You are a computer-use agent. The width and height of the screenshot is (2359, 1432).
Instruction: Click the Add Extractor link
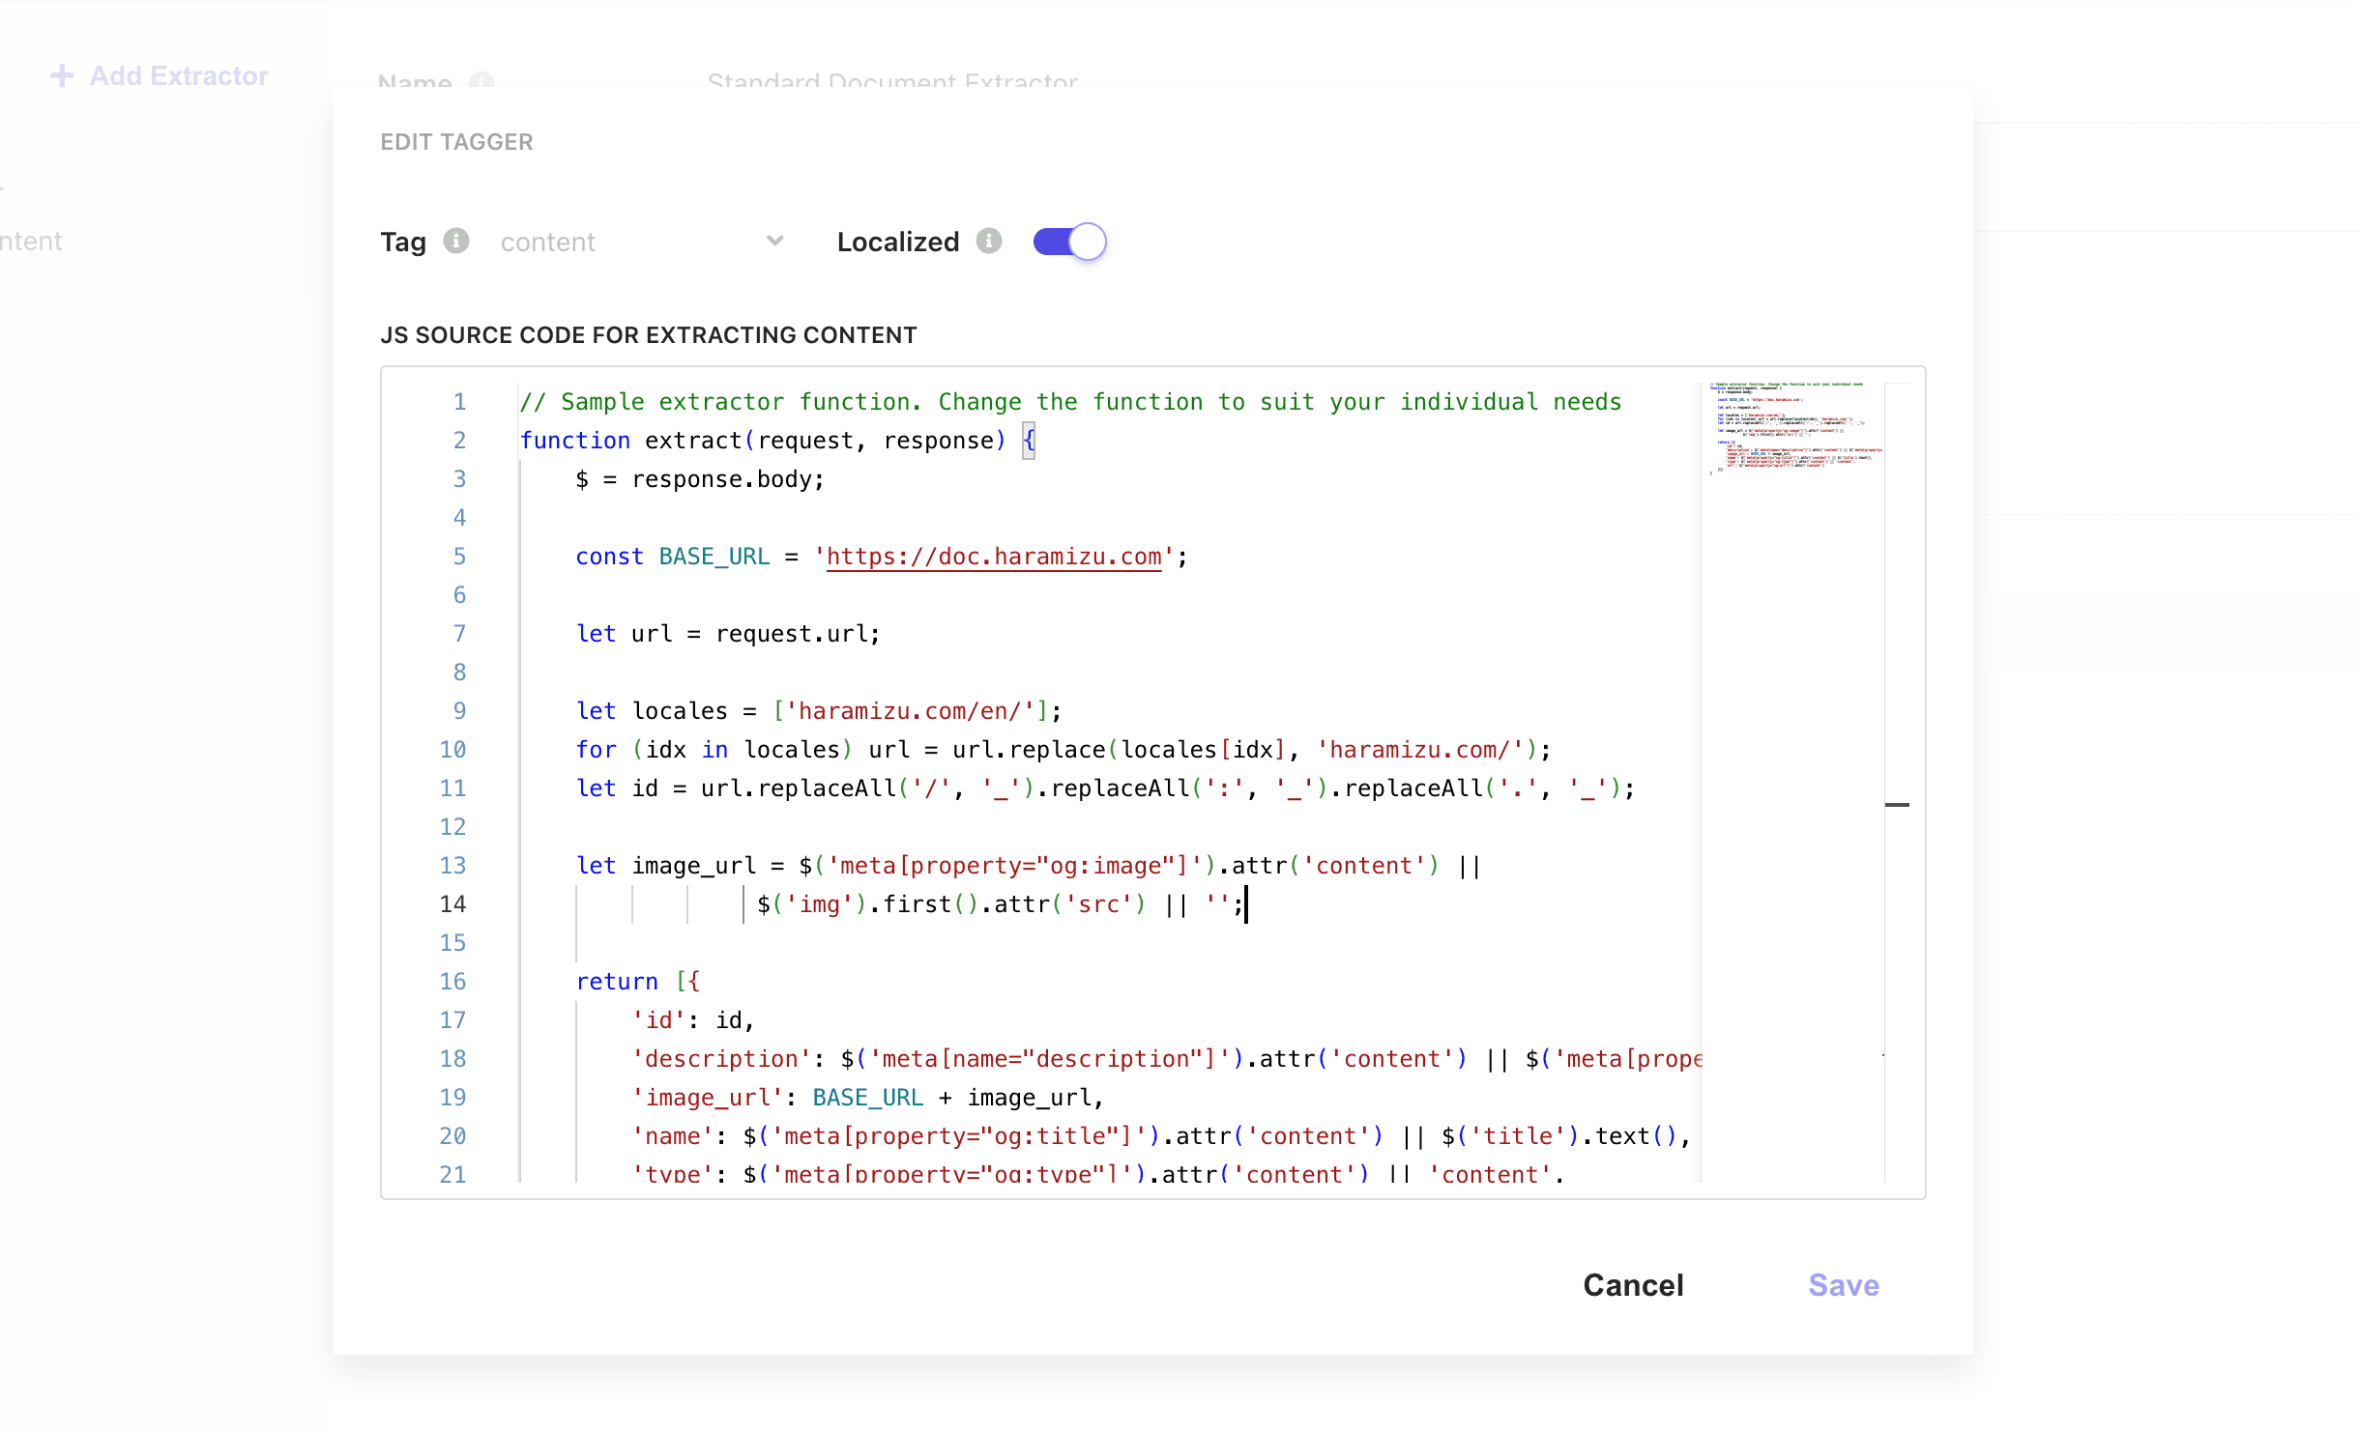(179, 75)
